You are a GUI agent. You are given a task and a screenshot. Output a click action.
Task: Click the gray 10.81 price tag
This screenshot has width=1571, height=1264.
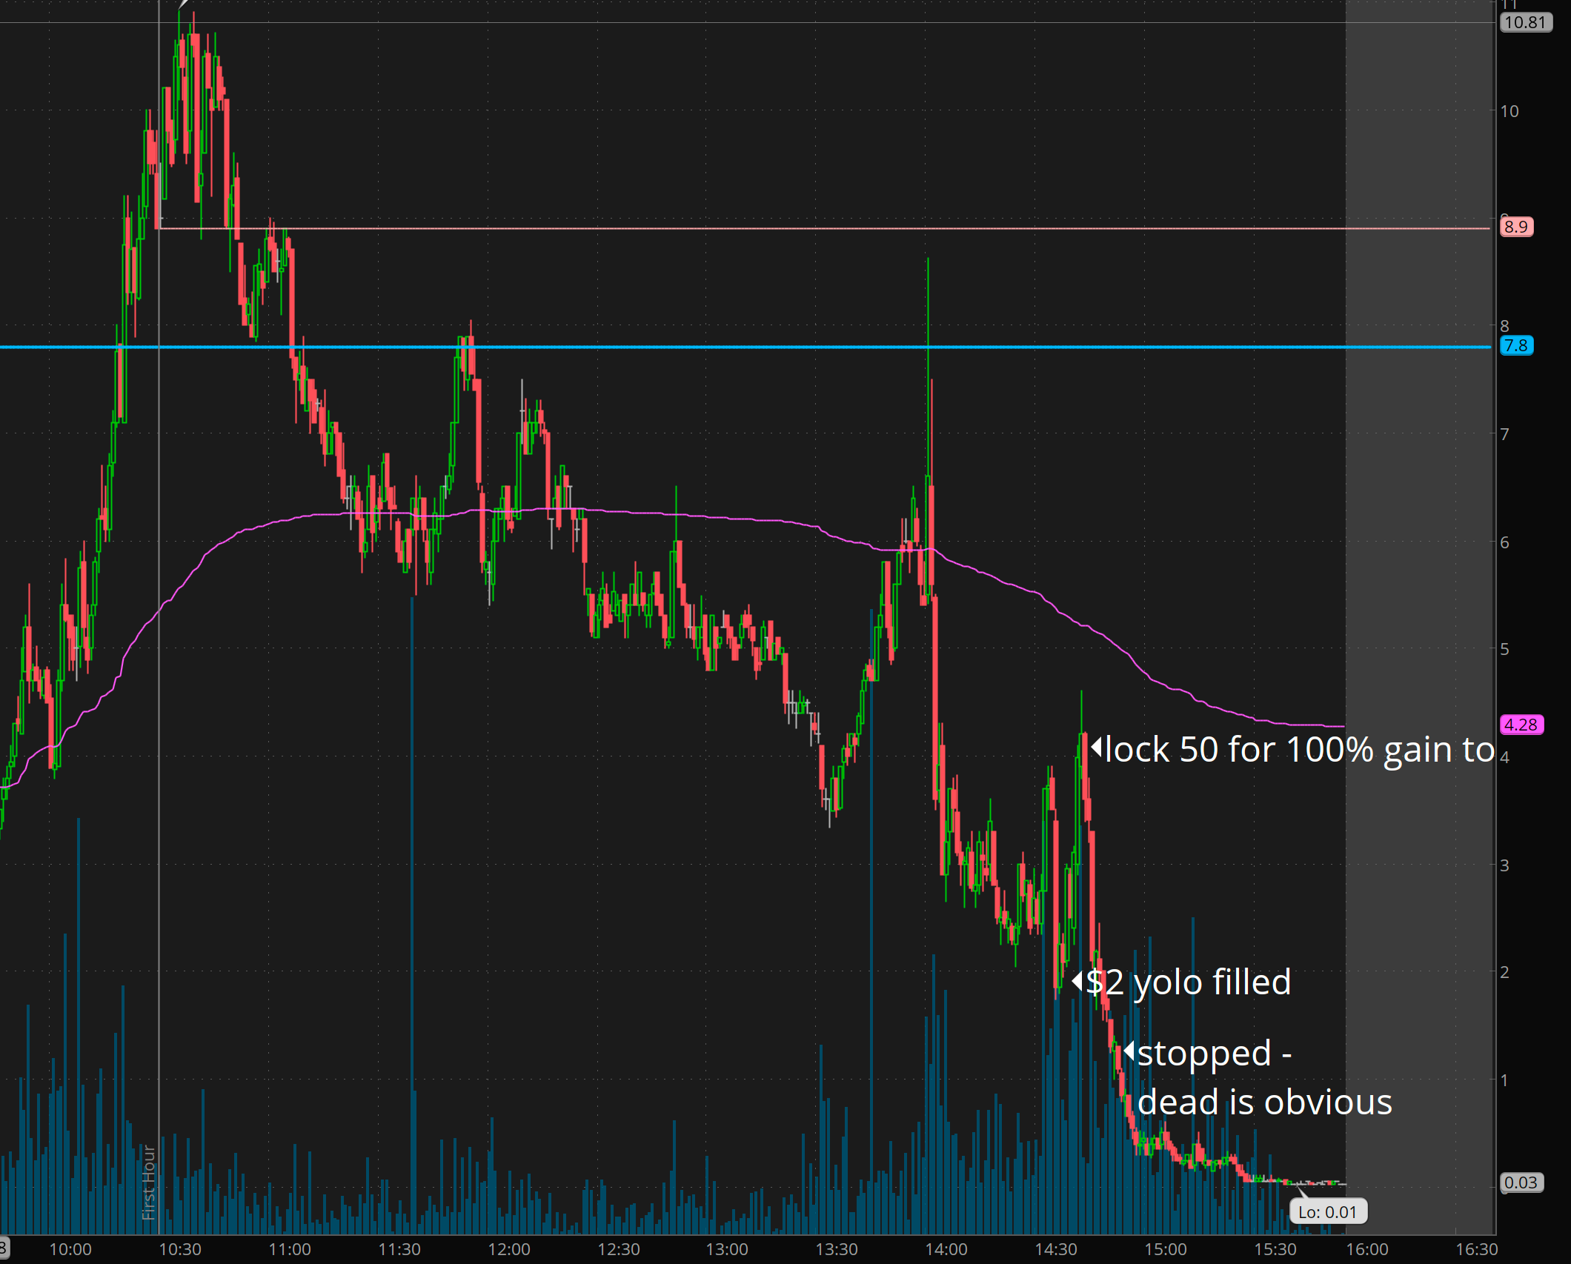(1525, 22)
